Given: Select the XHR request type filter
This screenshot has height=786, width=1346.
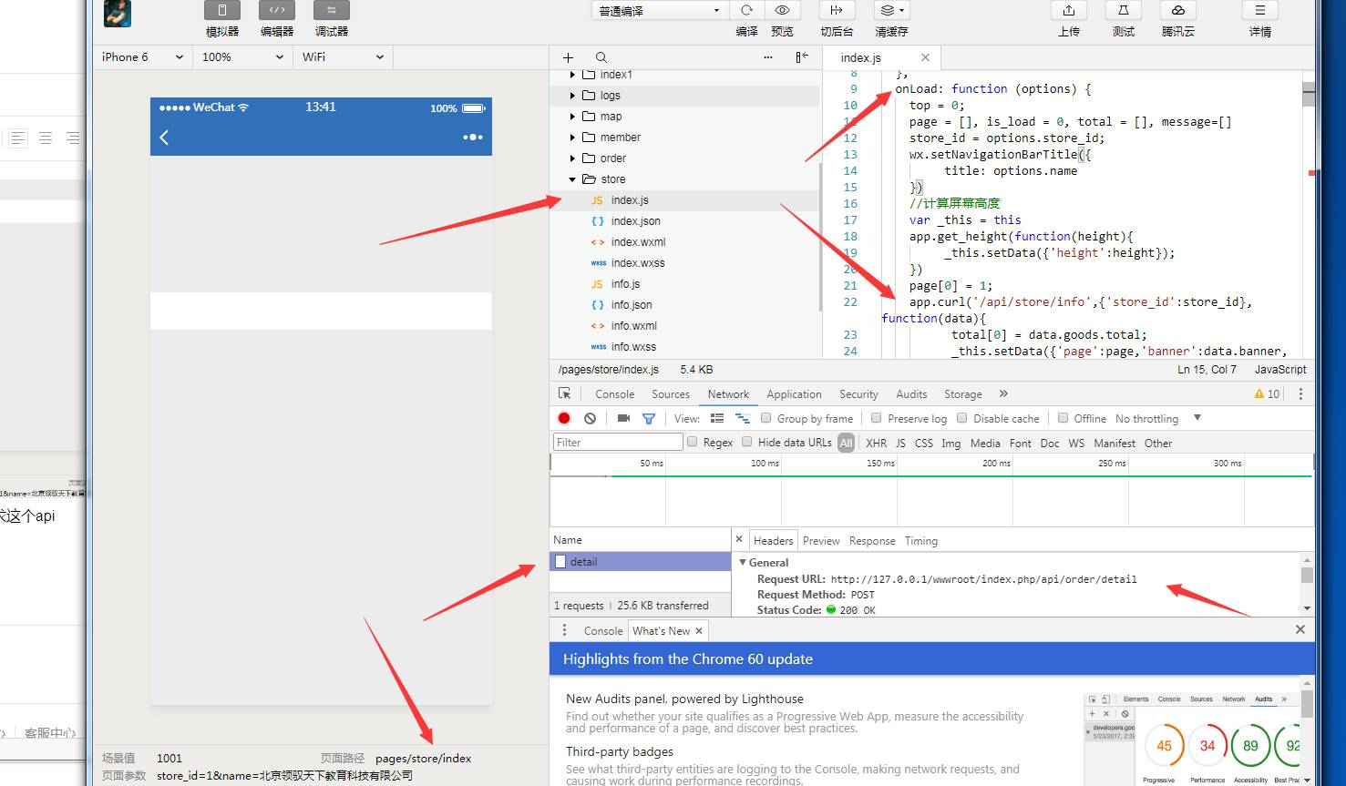Looking at the screenshot, I should (x=876, y=444).
